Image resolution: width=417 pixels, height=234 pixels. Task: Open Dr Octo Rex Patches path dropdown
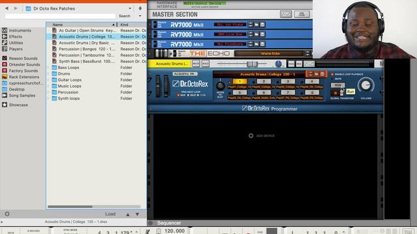tap(130, 8)
